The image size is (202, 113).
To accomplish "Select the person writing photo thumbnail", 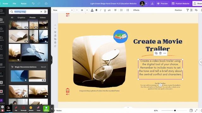I will point(18,91).
